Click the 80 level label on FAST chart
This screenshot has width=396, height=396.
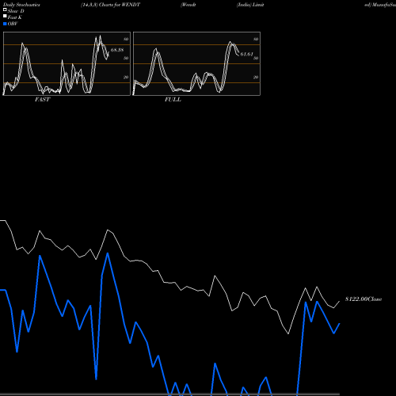(x=126, y=39)
